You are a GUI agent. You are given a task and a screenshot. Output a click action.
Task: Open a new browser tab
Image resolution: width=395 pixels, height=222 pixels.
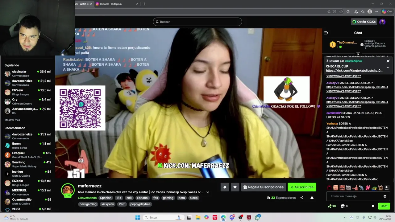point(144,4)
